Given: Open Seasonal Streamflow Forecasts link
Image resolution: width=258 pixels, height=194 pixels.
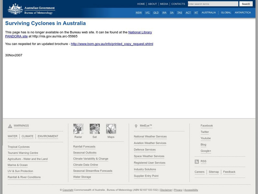Looking at the screenshot, I should [93, 171].
